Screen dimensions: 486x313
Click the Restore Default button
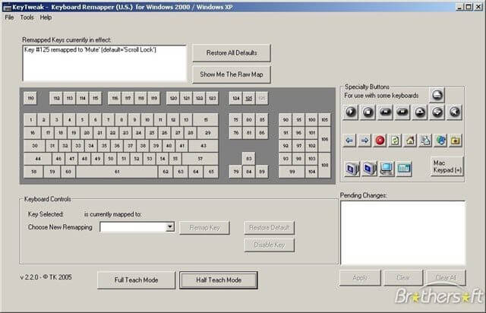[x=269, y=228]
